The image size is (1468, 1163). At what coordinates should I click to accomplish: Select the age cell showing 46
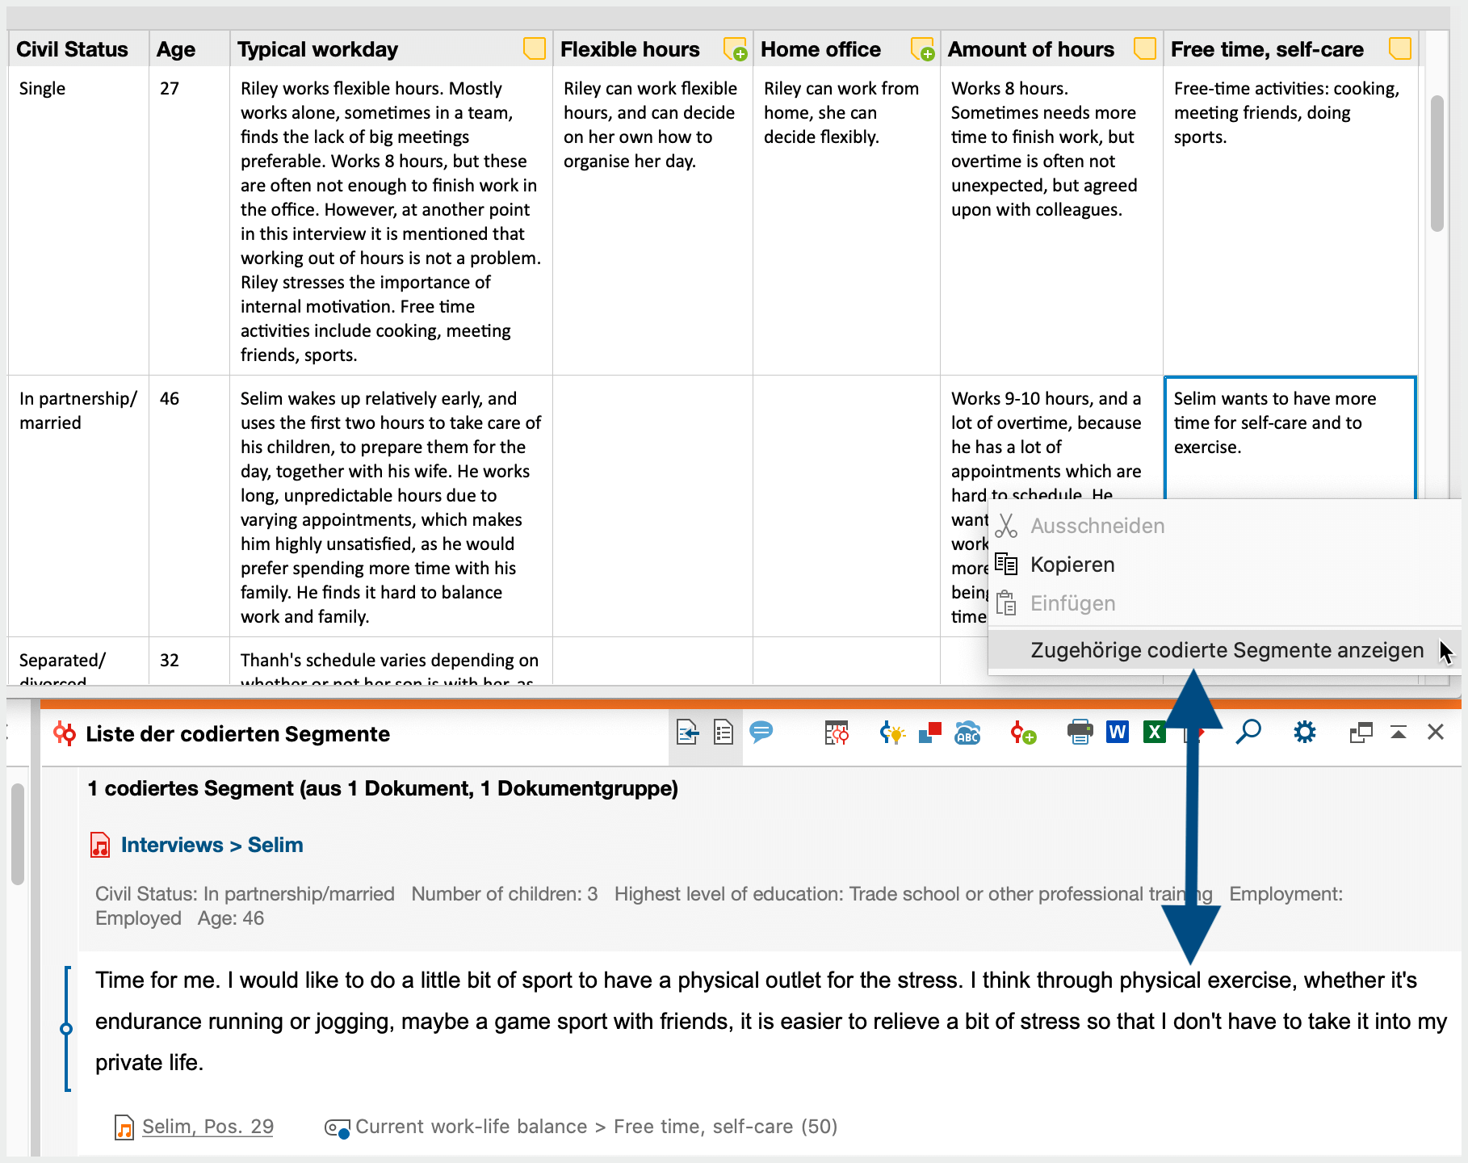[x=189, y=506]
